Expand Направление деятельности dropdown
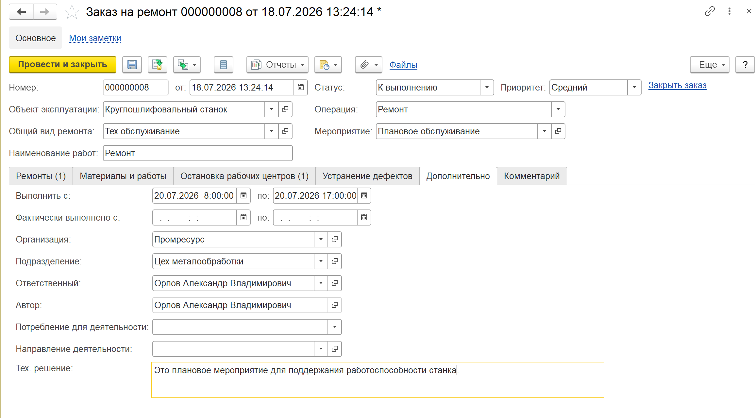The width and height of the screenshot is (755, 418). [x=321, y=349]
